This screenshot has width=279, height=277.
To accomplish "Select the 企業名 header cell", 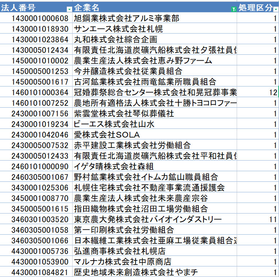I will click(x=155, y=7).
